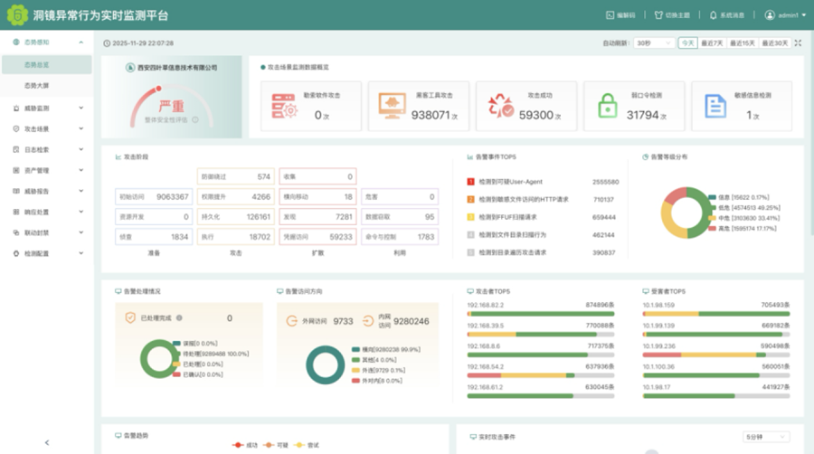
Task: Click the alert level donut chart
Action: (x=686, y=213)
